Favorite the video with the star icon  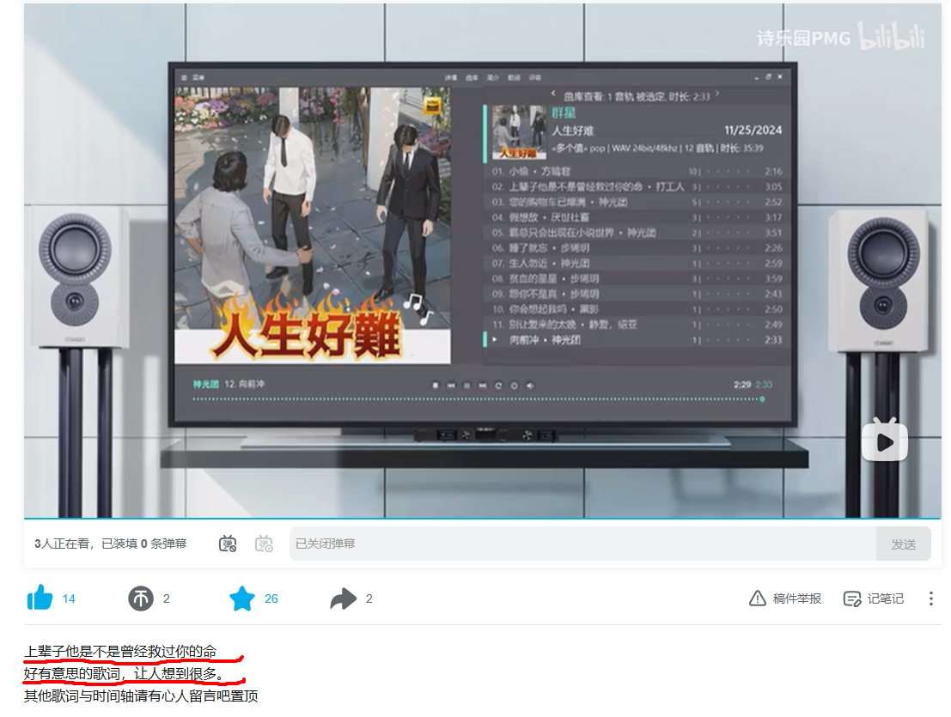[242, 599]
